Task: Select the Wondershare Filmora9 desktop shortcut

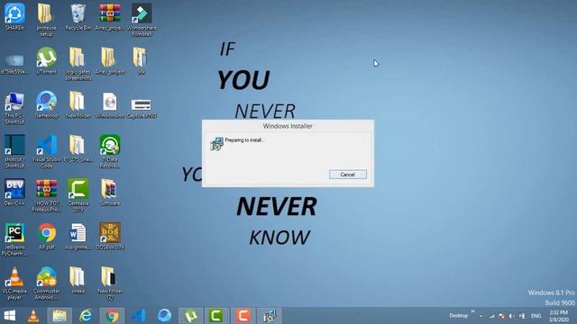Action: [142, 20]
